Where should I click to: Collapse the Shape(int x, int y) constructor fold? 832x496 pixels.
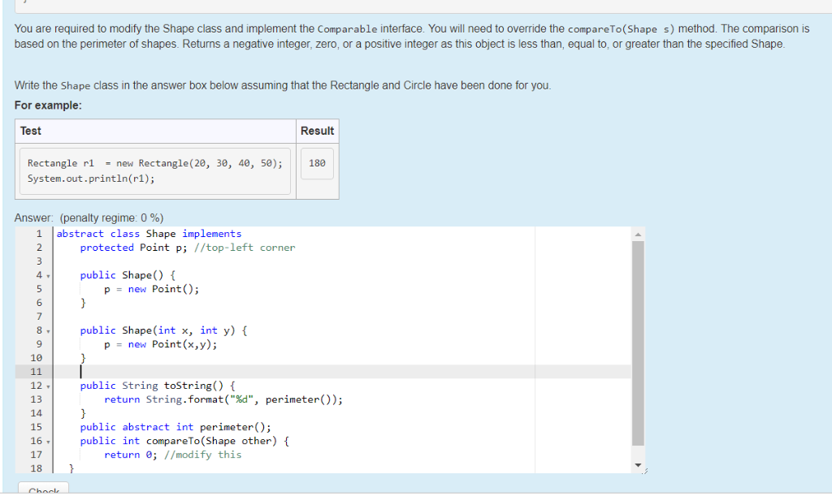coord(46,330)
